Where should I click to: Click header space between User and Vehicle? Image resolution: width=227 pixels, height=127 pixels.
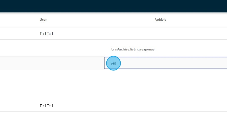100,20
